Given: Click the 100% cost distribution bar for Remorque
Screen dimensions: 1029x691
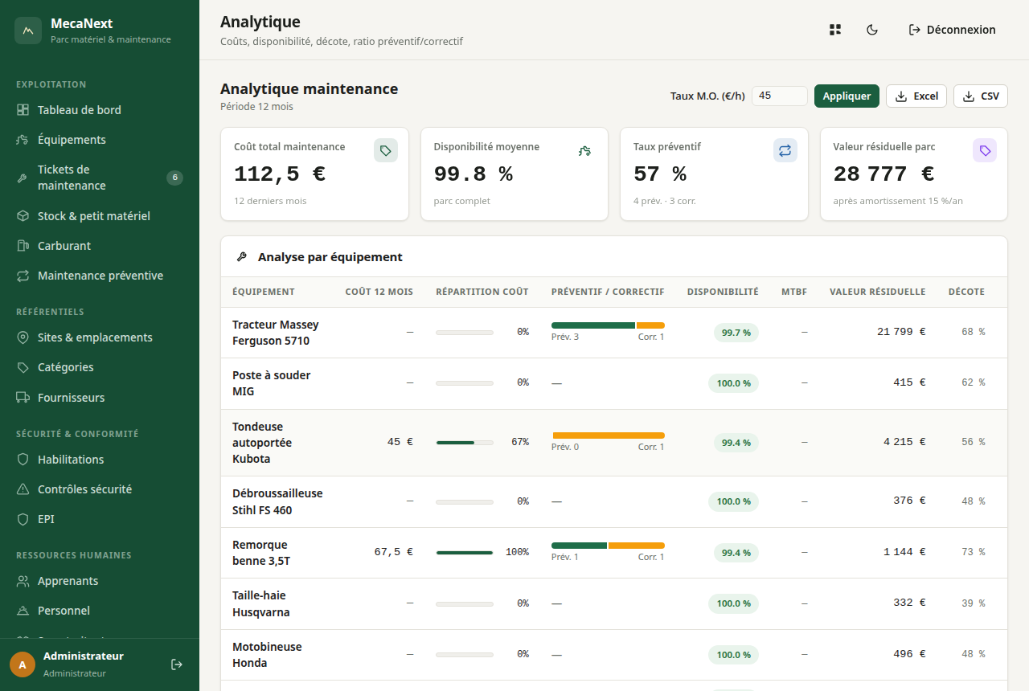Looking at the screenshot, I should click(465, 552).
